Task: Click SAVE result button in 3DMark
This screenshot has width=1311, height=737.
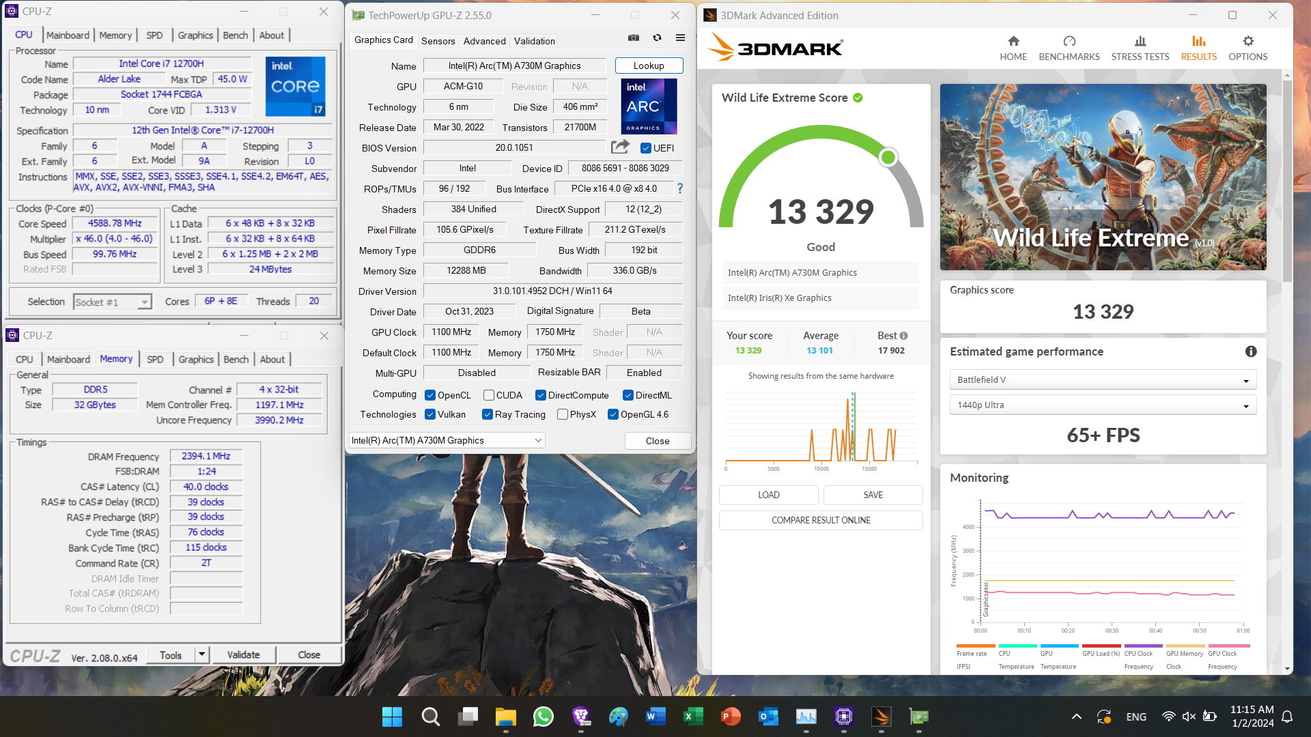Action: [x=873, y=495]
